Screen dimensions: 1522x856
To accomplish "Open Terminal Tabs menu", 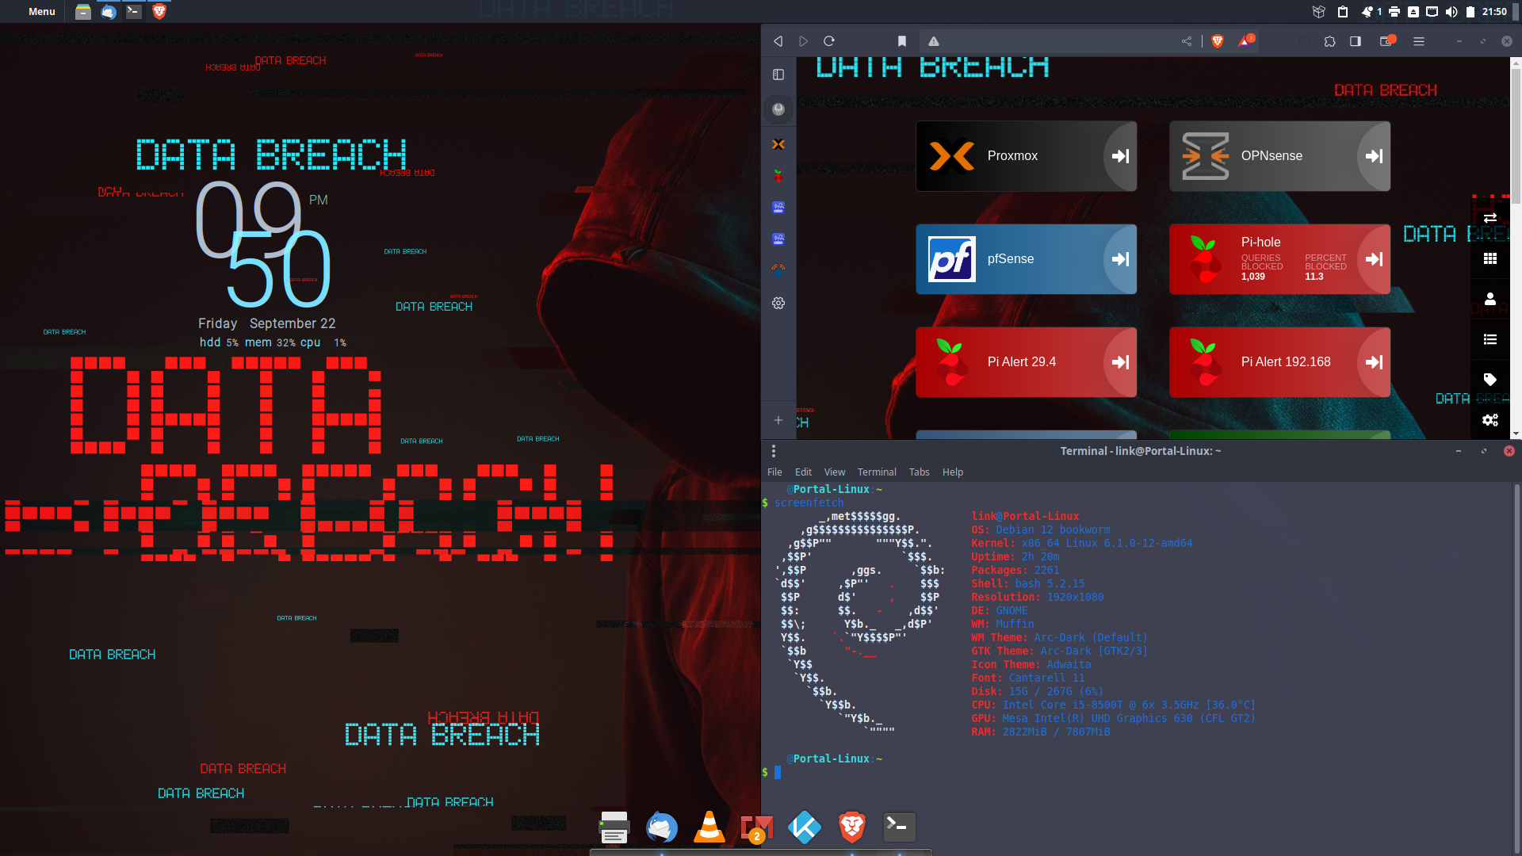I will click(x=919, y=472).
